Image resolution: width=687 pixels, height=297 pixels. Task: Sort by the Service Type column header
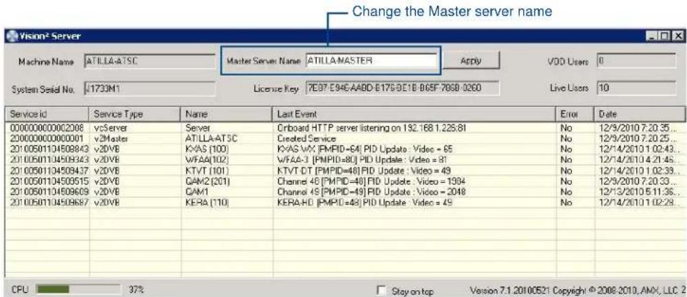134,113
